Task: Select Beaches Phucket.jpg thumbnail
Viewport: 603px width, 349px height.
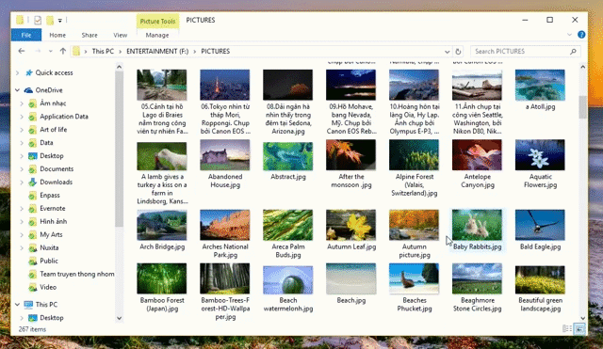Action: point(414,278)
